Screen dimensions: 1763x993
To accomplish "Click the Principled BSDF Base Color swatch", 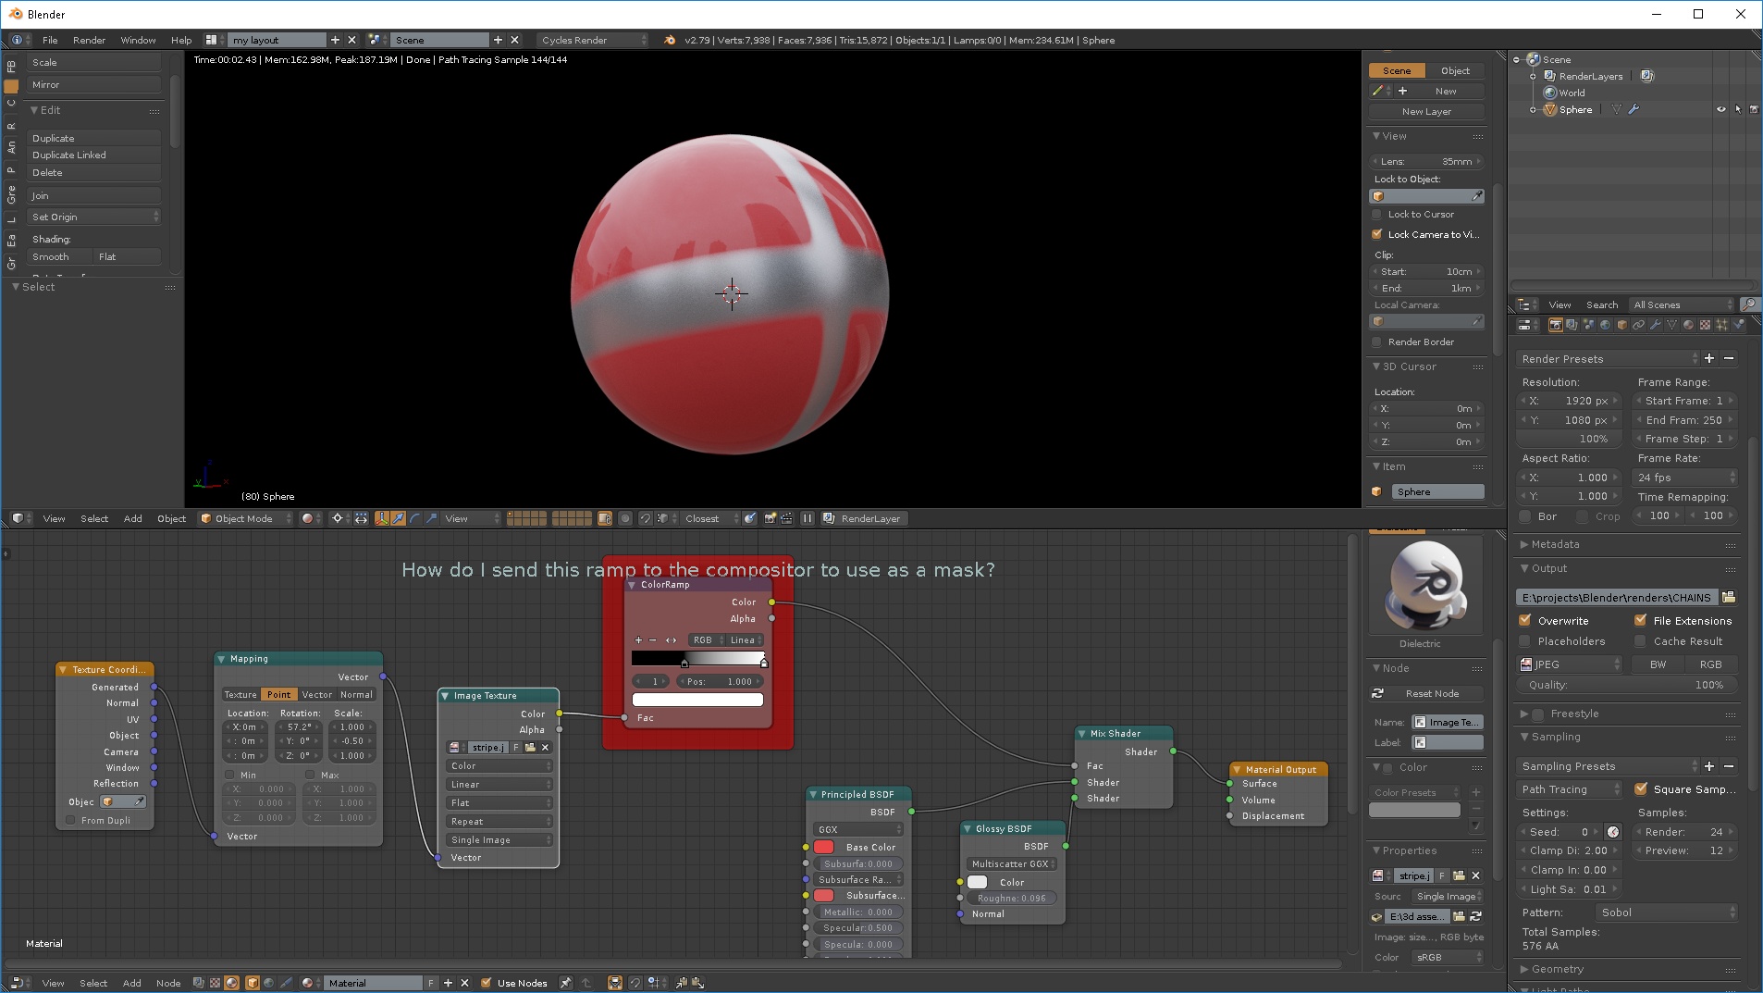I will click(x=824, y=847).
